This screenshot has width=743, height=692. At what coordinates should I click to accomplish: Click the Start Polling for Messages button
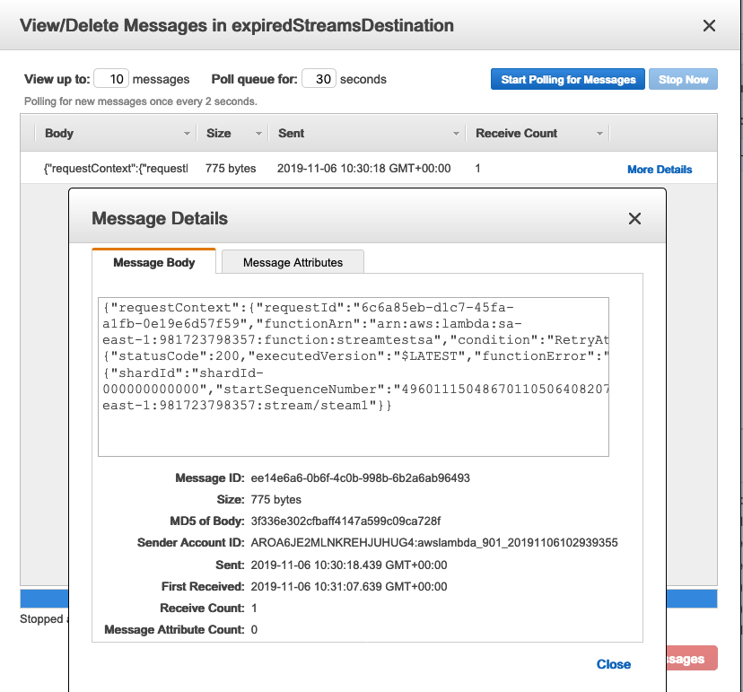click(x=567, y=79)
